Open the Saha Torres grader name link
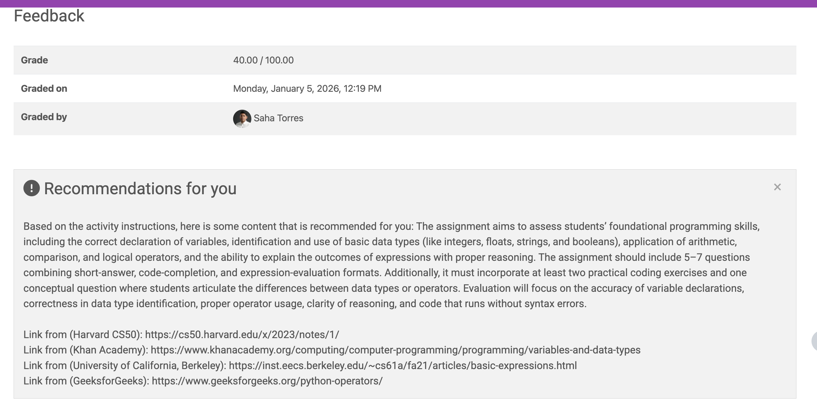817x407 pixels. (278, 118)
